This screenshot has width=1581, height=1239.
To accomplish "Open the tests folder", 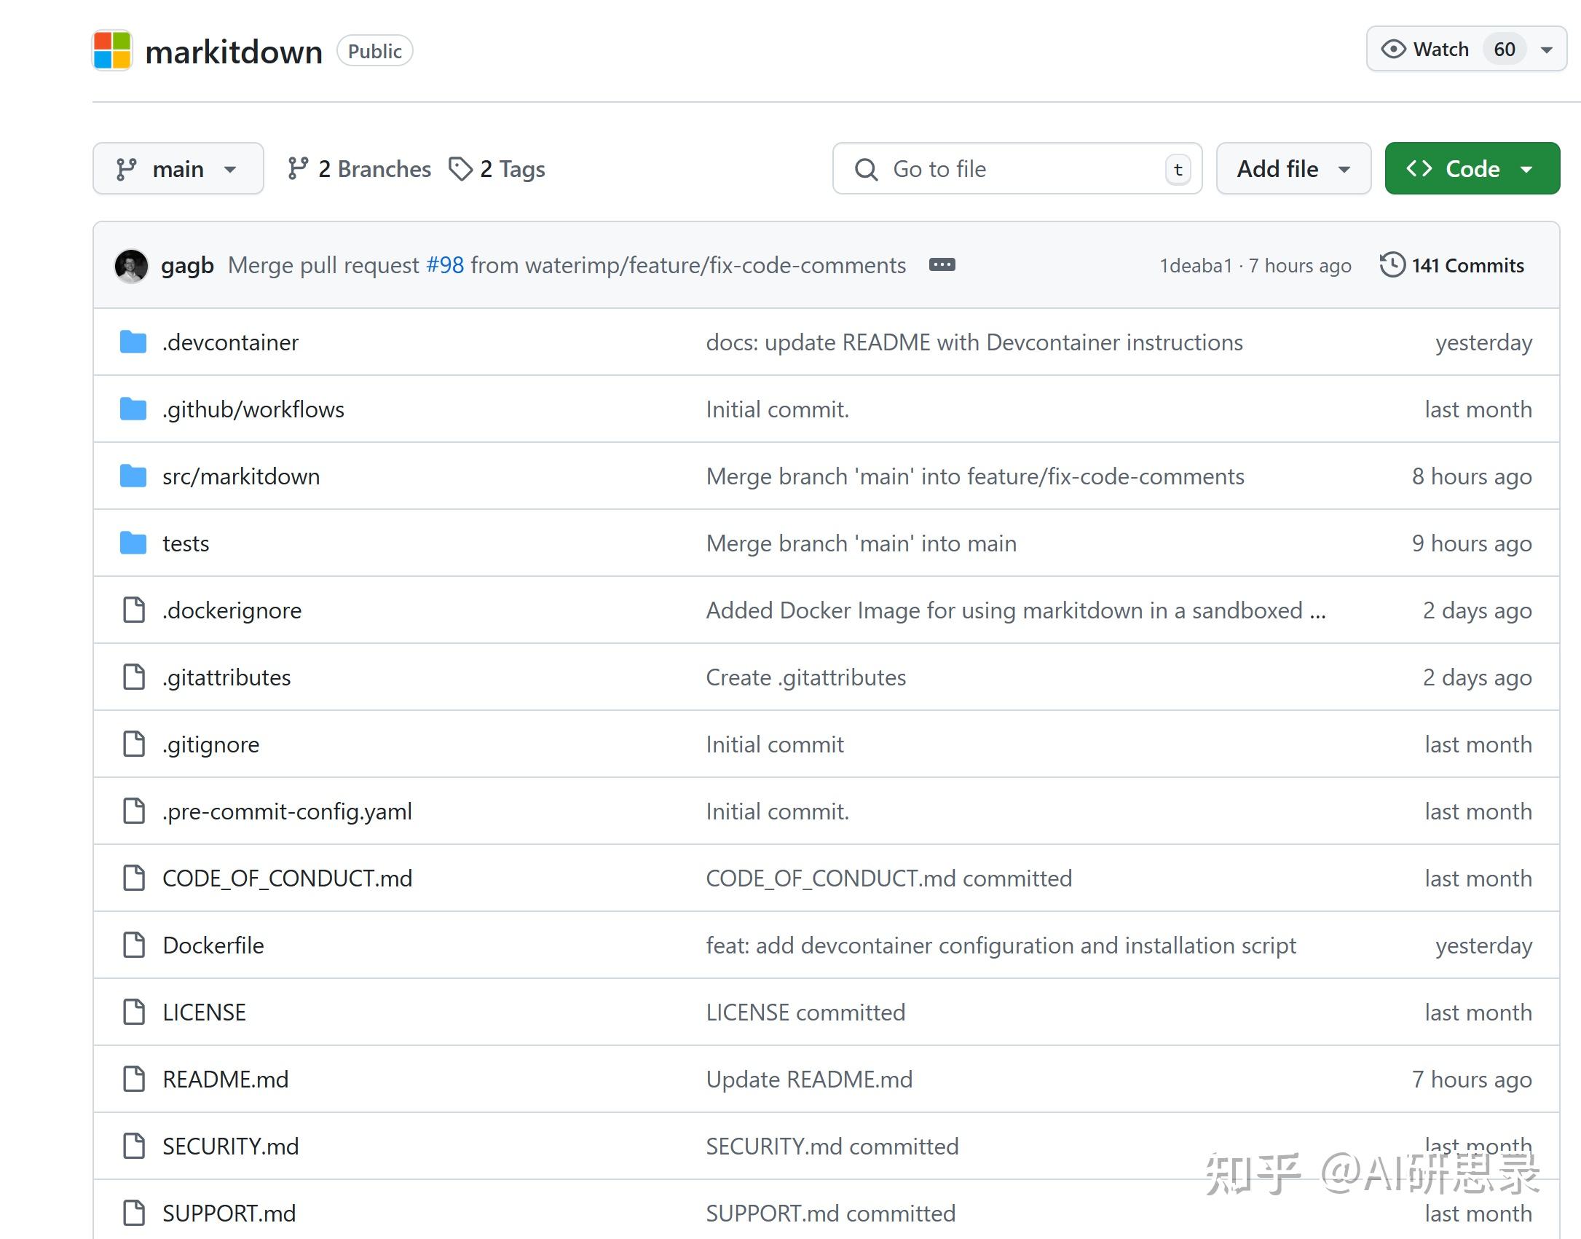I will coord(186,543).
